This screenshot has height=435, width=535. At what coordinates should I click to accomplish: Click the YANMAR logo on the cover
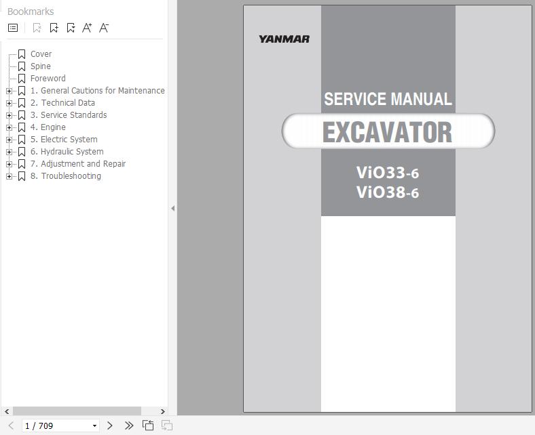[x=284, y=39]
